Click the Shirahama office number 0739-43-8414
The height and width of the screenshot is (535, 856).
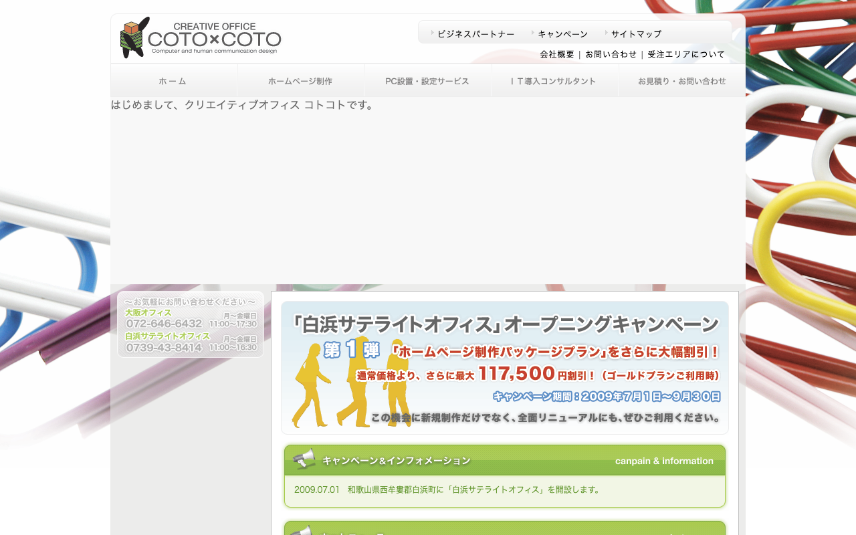point(164,348)
